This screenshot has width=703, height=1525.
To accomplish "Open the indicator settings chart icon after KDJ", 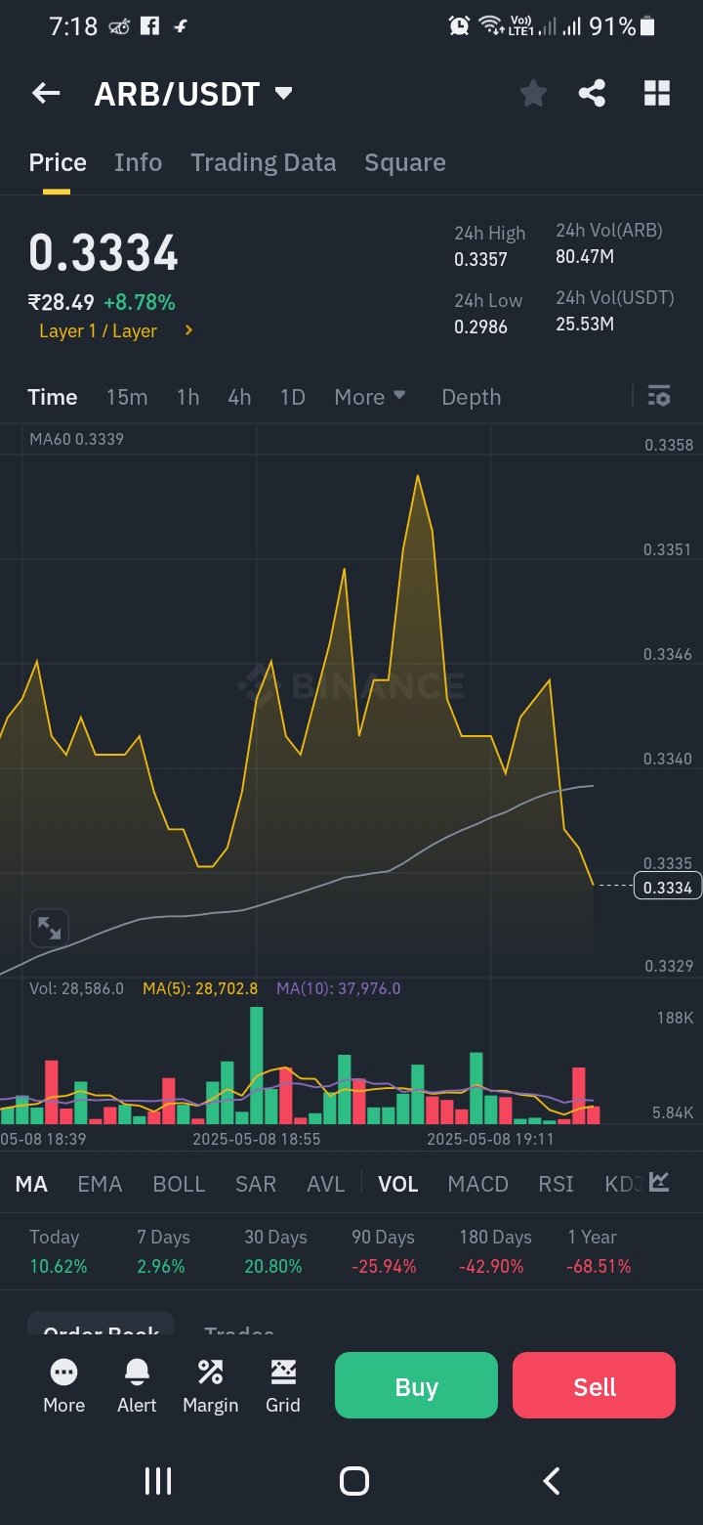I will (x=659, y=1183).
